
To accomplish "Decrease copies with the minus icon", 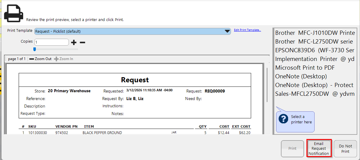I will point(82,42).
